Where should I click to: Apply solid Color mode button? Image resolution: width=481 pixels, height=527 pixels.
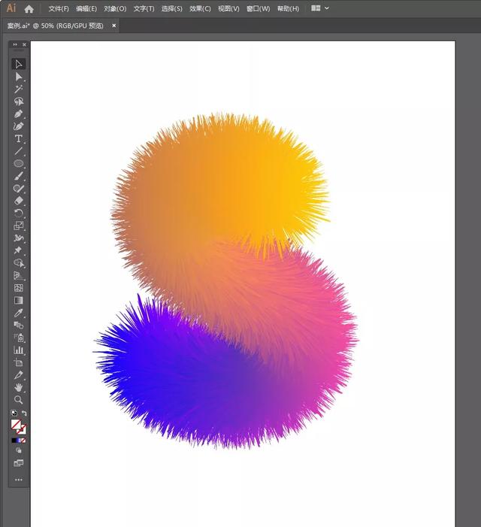point(14,441)
